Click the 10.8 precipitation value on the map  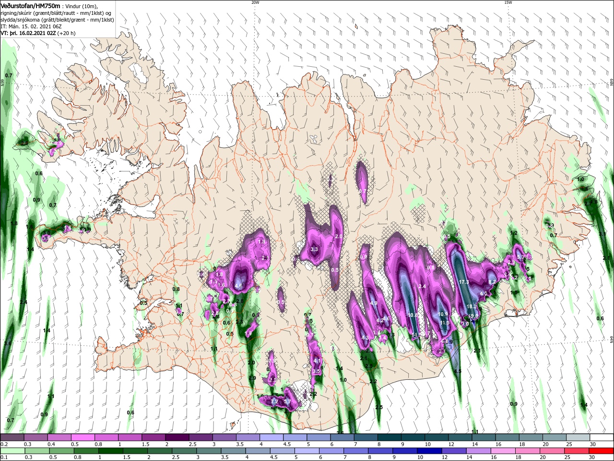pyautogui.click(x=413, y=315)
